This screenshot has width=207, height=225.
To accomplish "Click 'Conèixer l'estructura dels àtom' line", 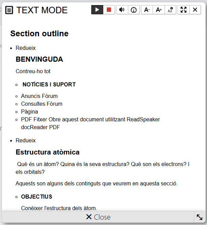I will 59,208.
